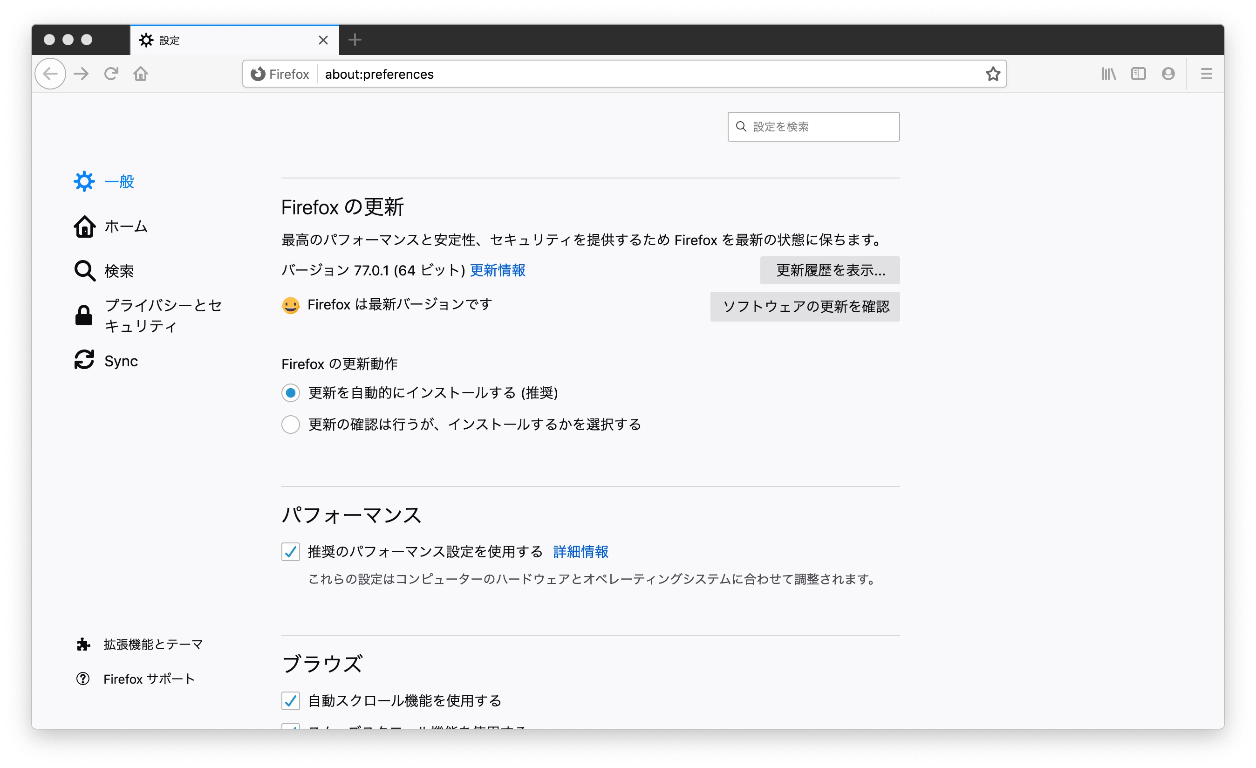Select 更新の確認は行うが radio option

coord(291,424)
